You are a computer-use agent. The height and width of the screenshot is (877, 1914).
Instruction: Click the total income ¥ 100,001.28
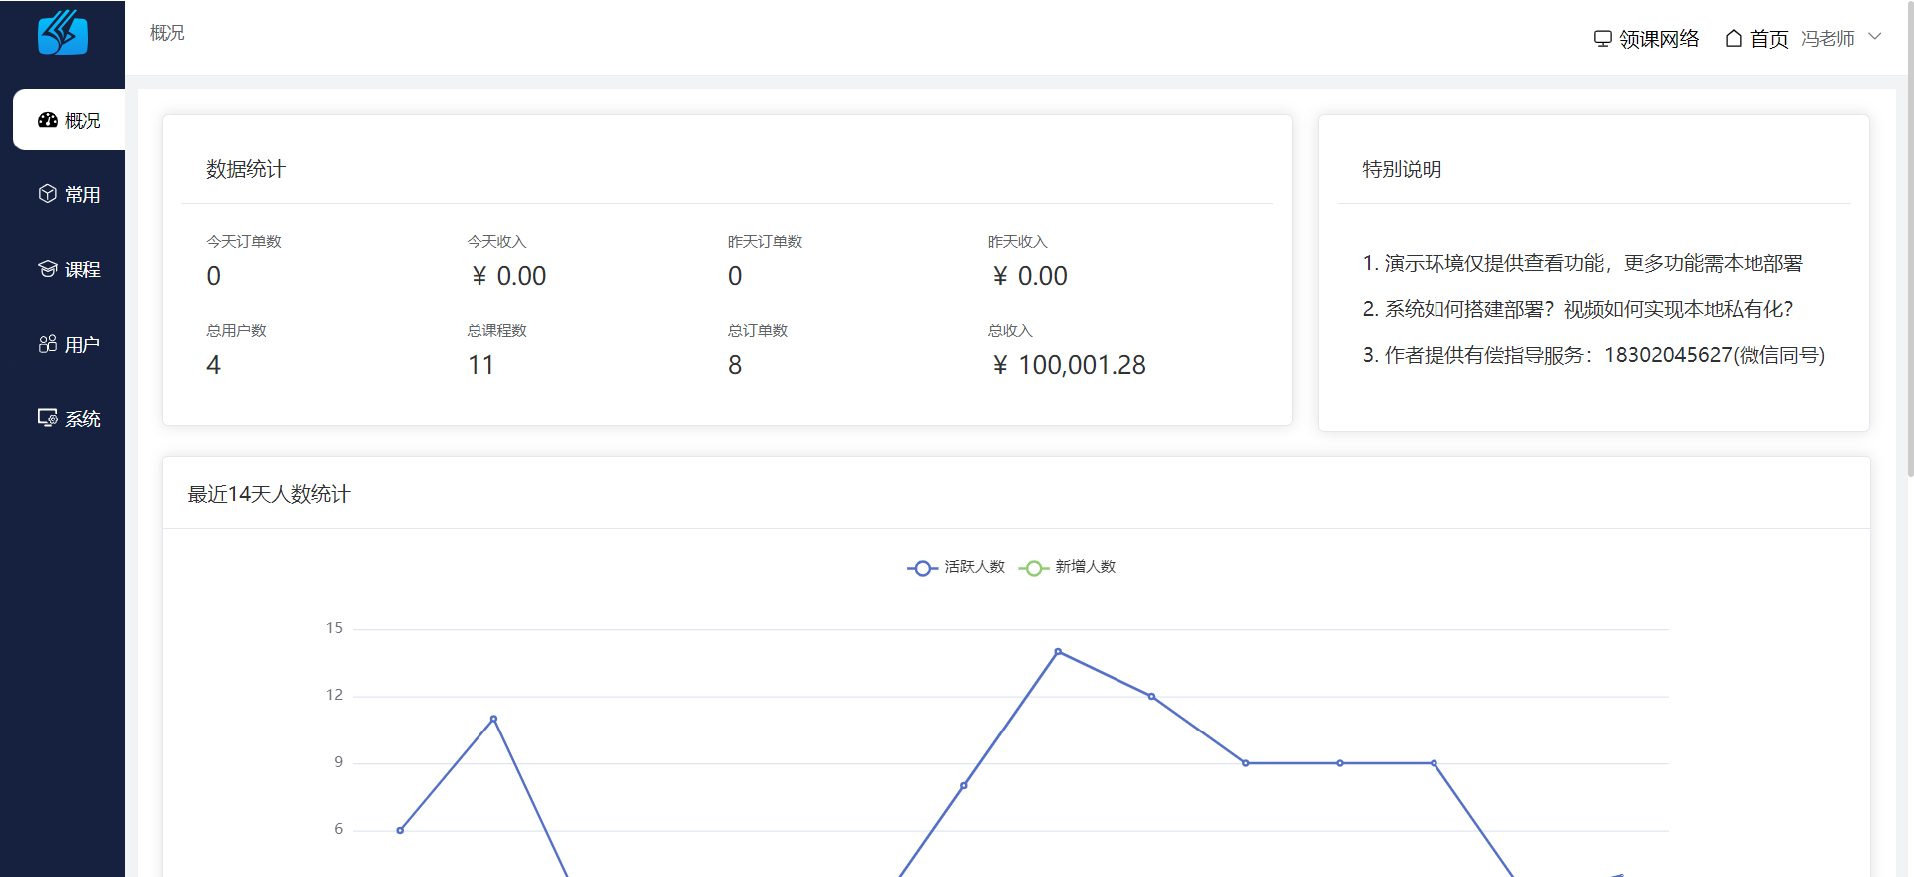(x=1069, y=365)
